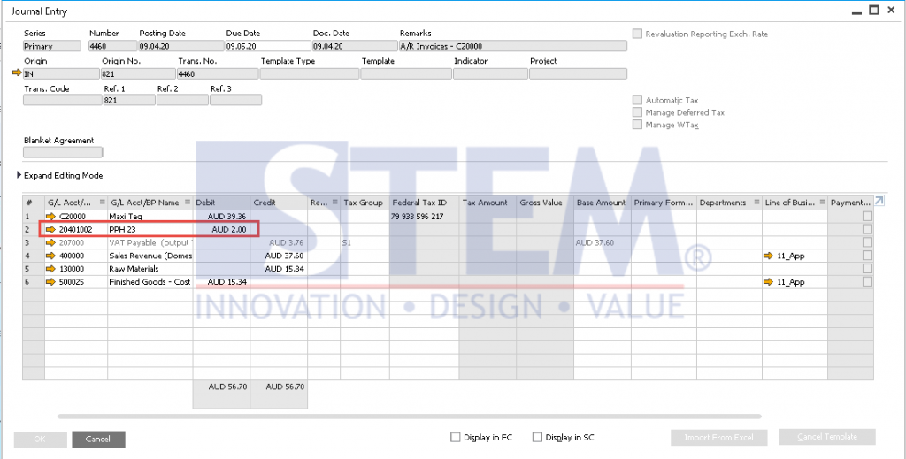
Task: Open the table form settings icon at grid corner
Action: [879, 201]
